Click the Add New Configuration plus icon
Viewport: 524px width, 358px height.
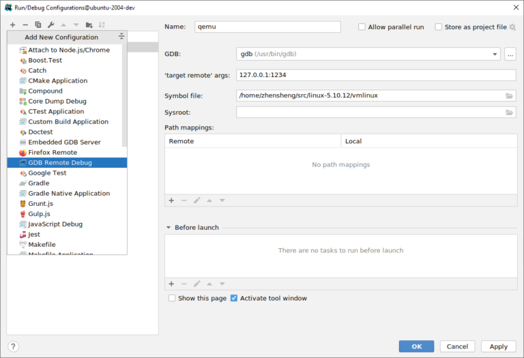[x=13, y=25]
